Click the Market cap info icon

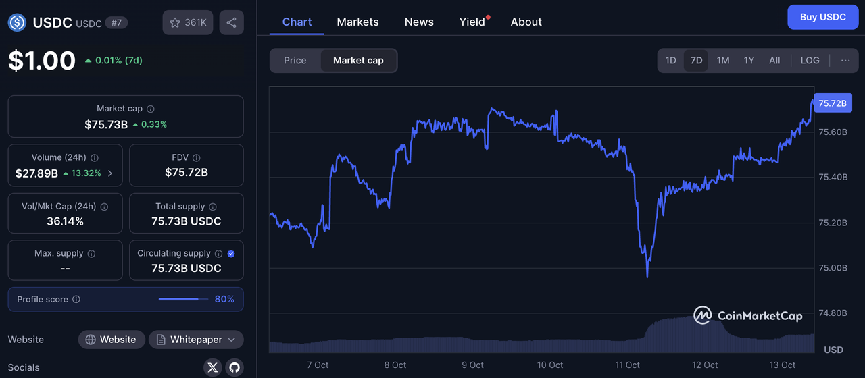[x=151, y=109]
